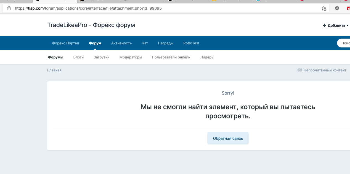Open the Модераторы submenu link
Viewport: 350px width, 174px height.
[131, 57]
